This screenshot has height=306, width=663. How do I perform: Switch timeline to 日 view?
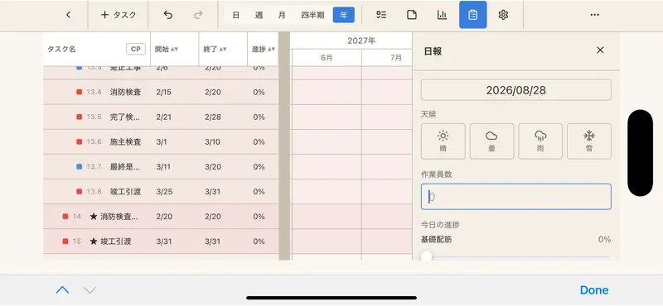(x=236, y=15)
